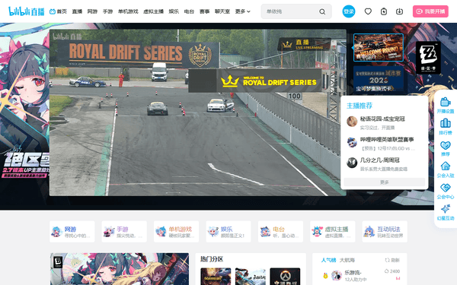Click the bilibili 直播 logo
The height and width of the screenshot is (285, 457).
[x=26, y=11]
